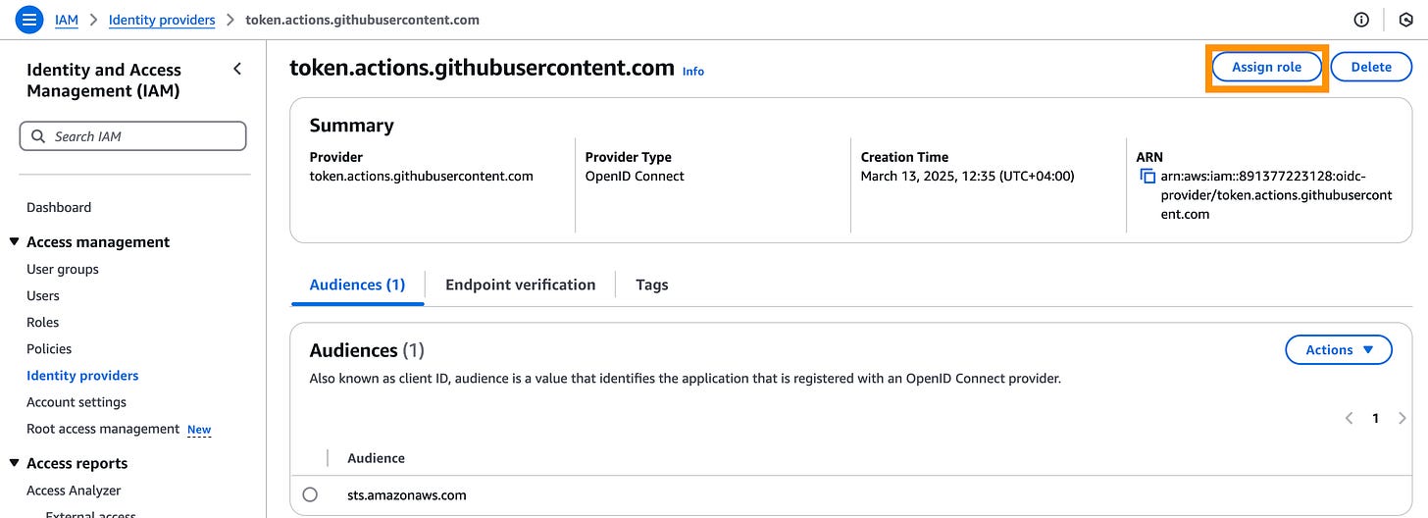Collapse the IAM sidebar with the chevron

(237, 69)
